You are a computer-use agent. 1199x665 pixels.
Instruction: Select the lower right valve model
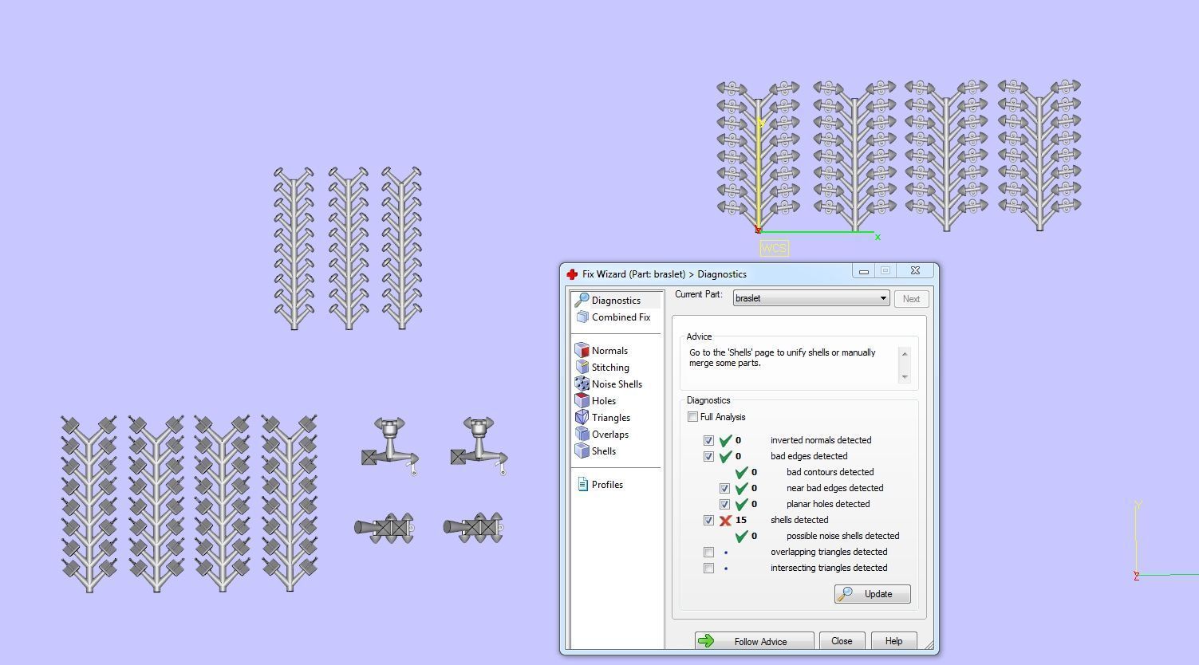click(474, 528)
